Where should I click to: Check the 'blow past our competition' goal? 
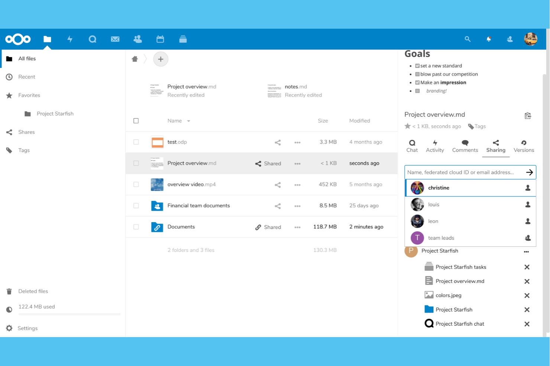(417, 74)
